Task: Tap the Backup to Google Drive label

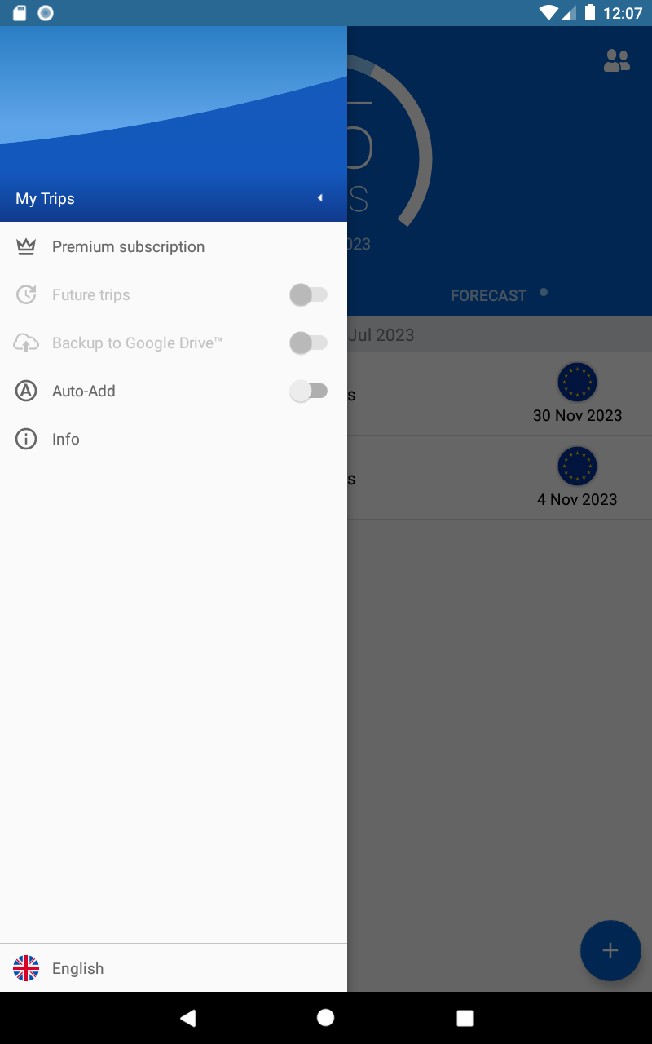Action: click(x=137, y=343)
